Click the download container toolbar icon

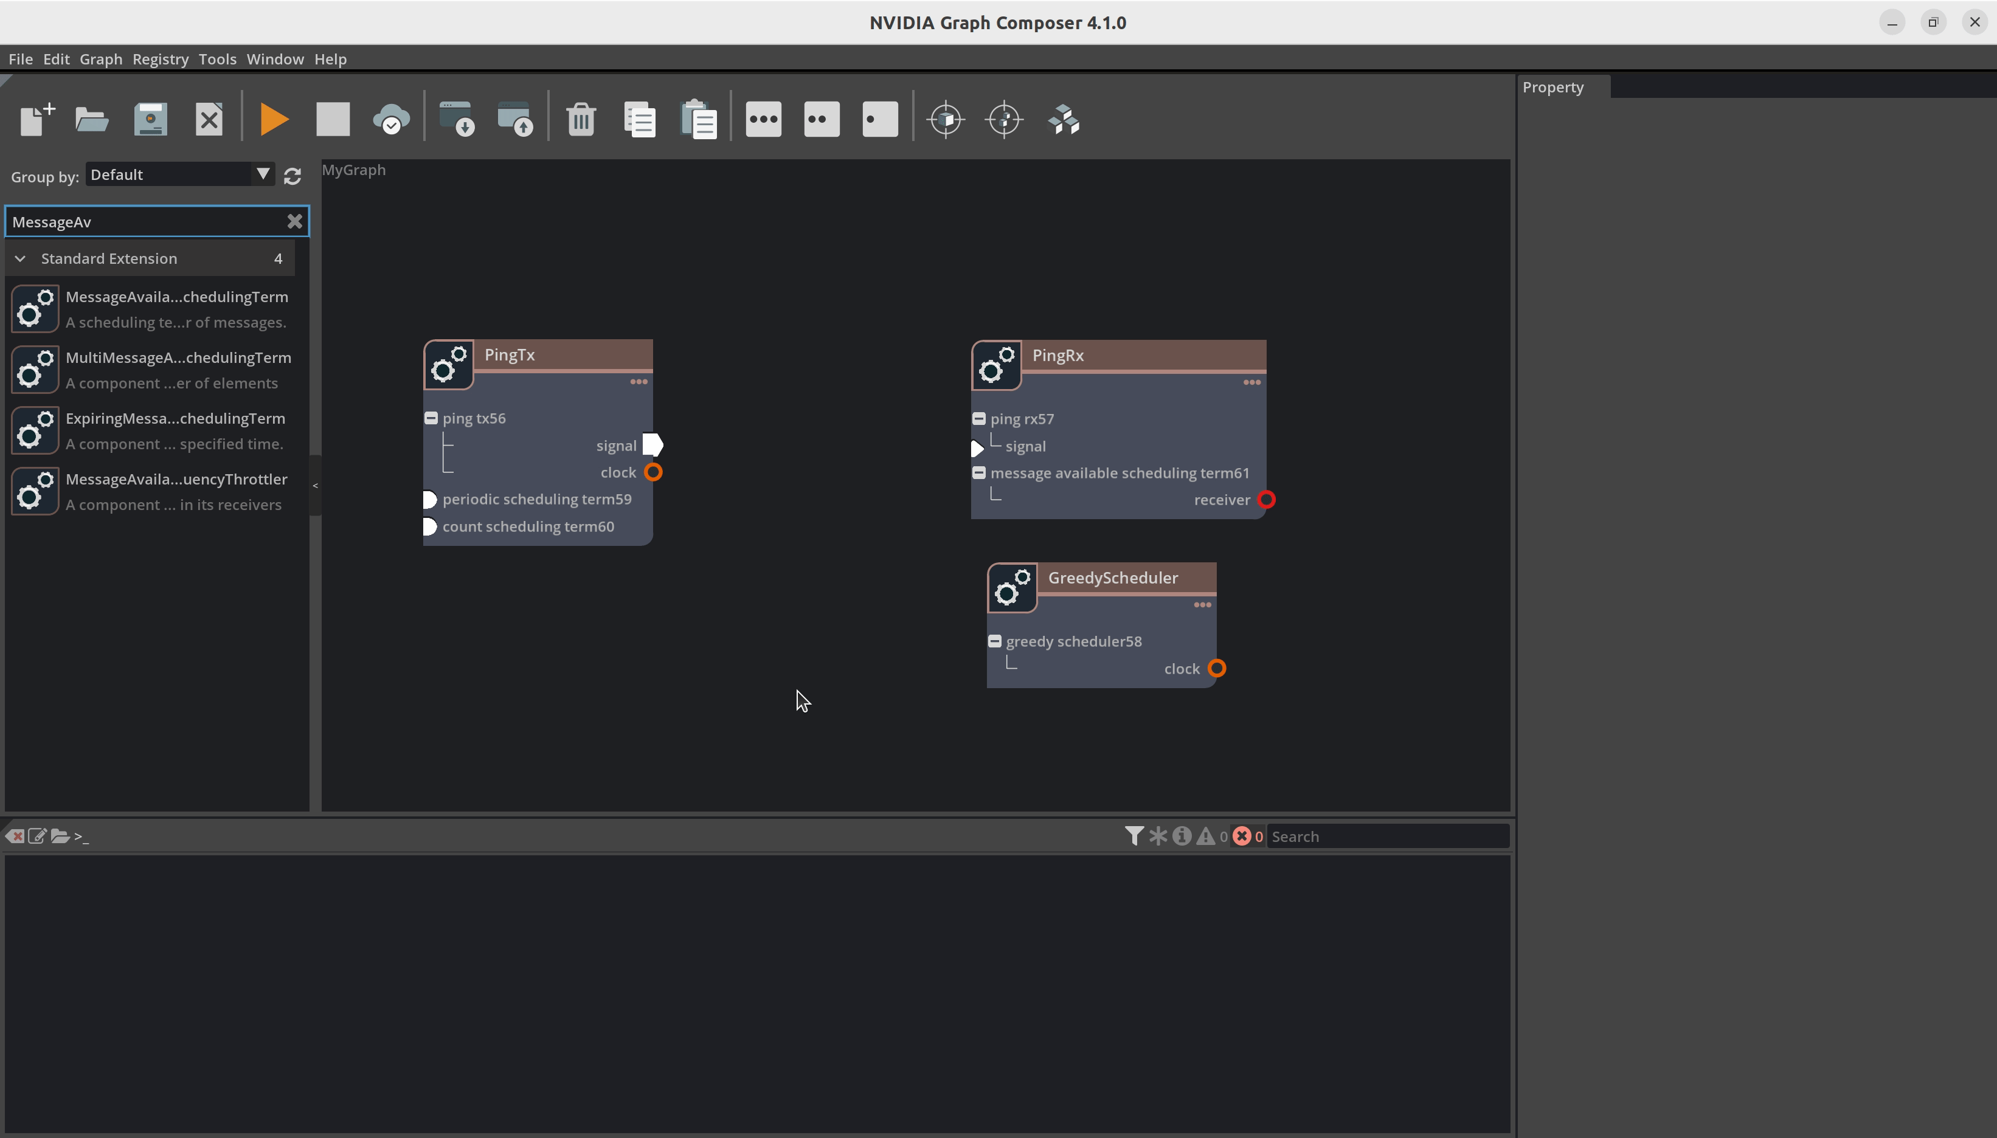point(457,120)
